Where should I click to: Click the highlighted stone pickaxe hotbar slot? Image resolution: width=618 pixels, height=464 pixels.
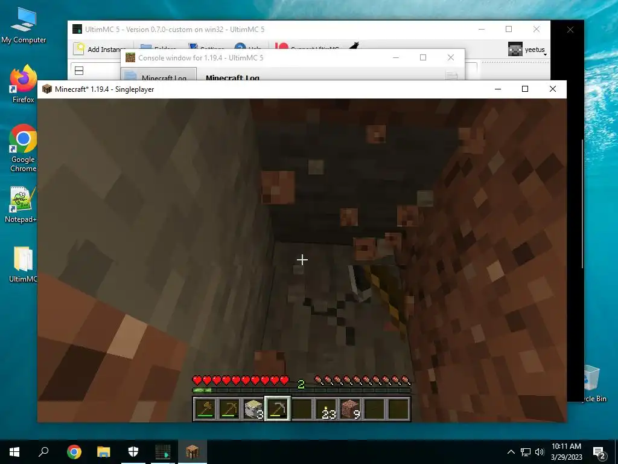tap(278, 409)
